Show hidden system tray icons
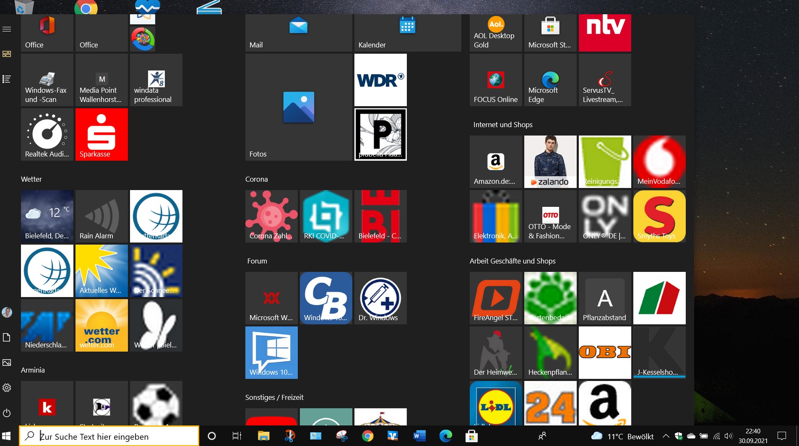Screen dimensions: 799x446 click(x=666, y=436)
